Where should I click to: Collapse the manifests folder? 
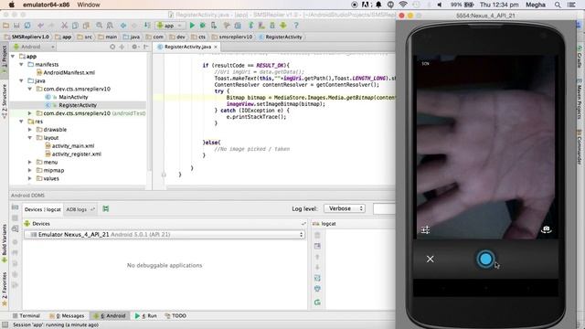pyautogui.click(x=21, y=65)
